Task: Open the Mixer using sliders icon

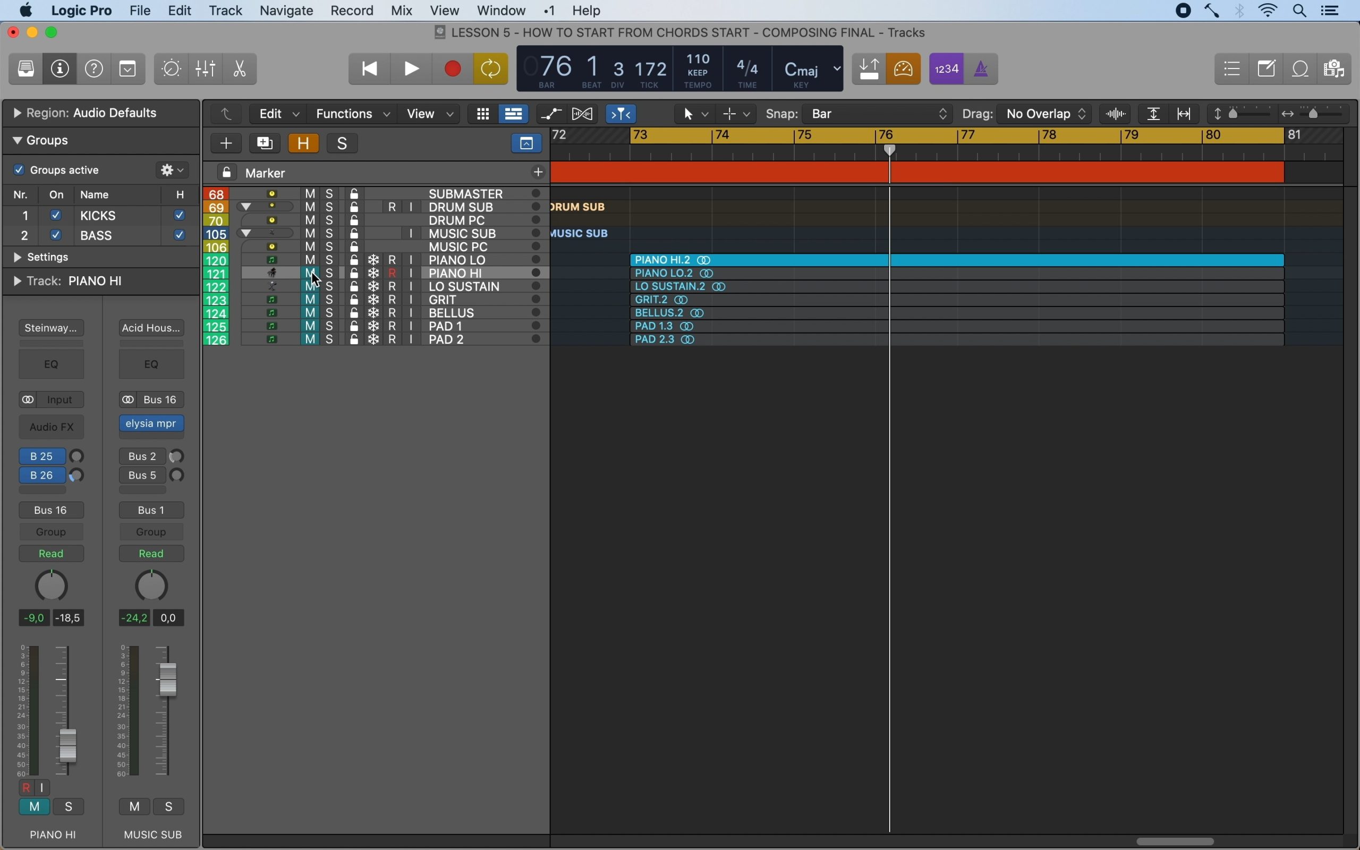Action: pyautogui.click(x=206, y=69)
